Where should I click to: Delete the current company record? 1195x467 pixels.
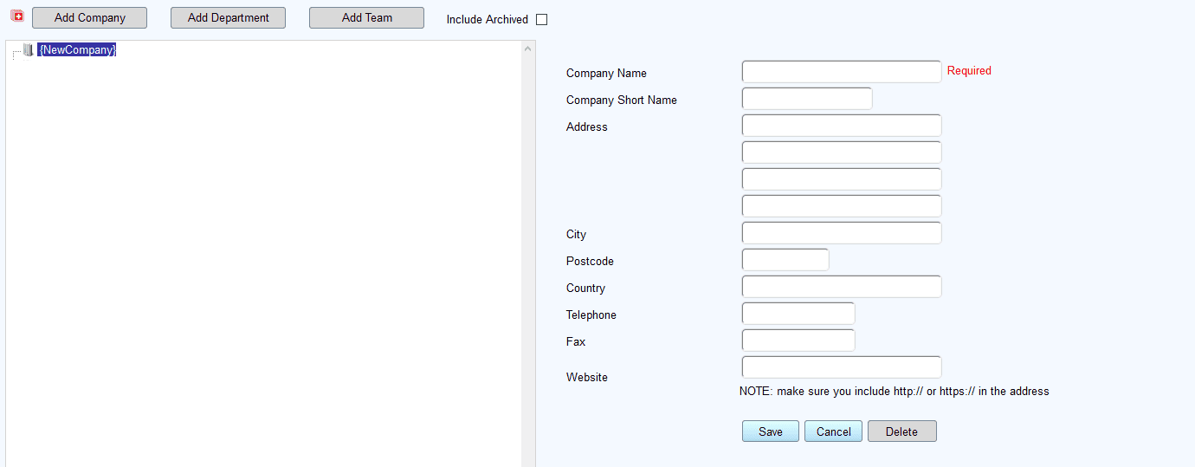[902, 431]
